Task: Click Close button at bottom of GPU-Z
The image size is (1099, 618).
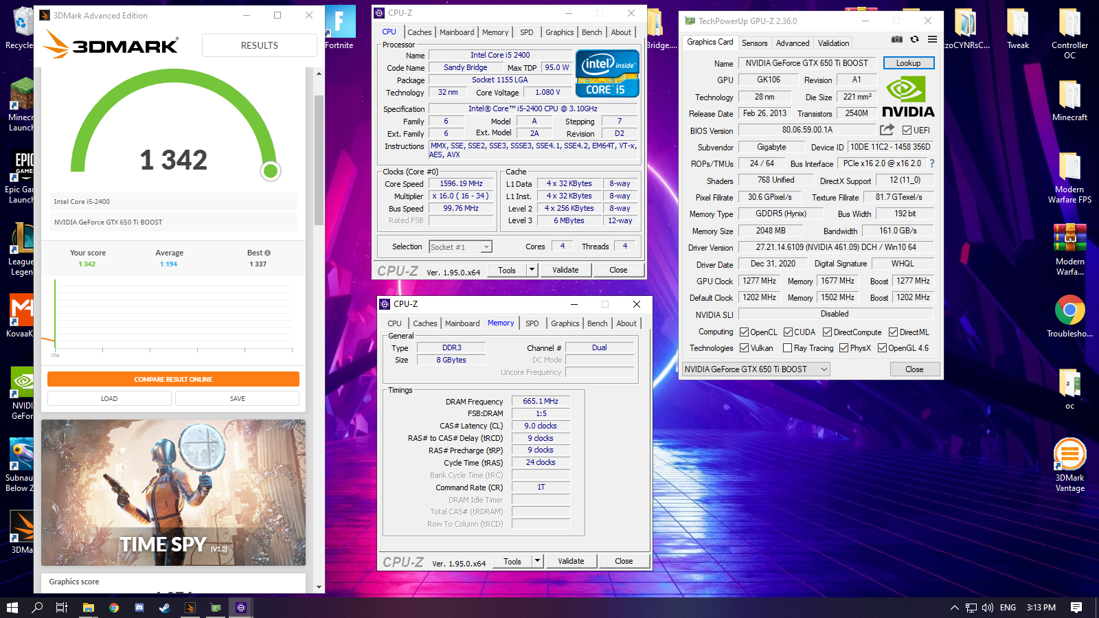Action: click(914, 369)
